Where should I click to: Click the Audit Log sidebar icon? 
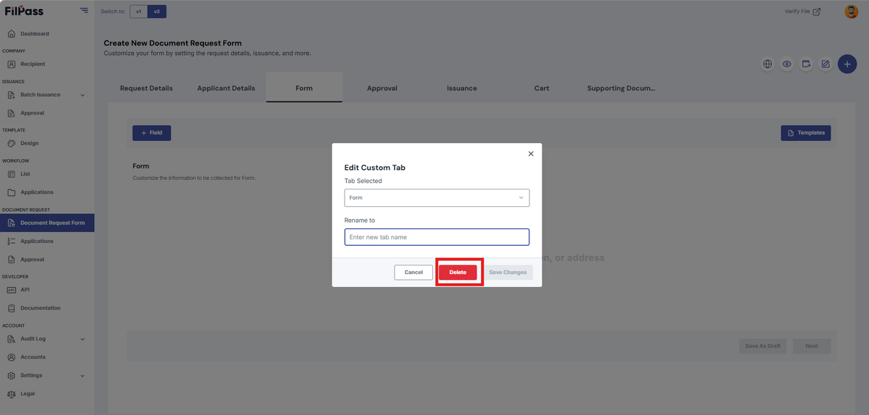pyautogui.click(x=11, y=339)
